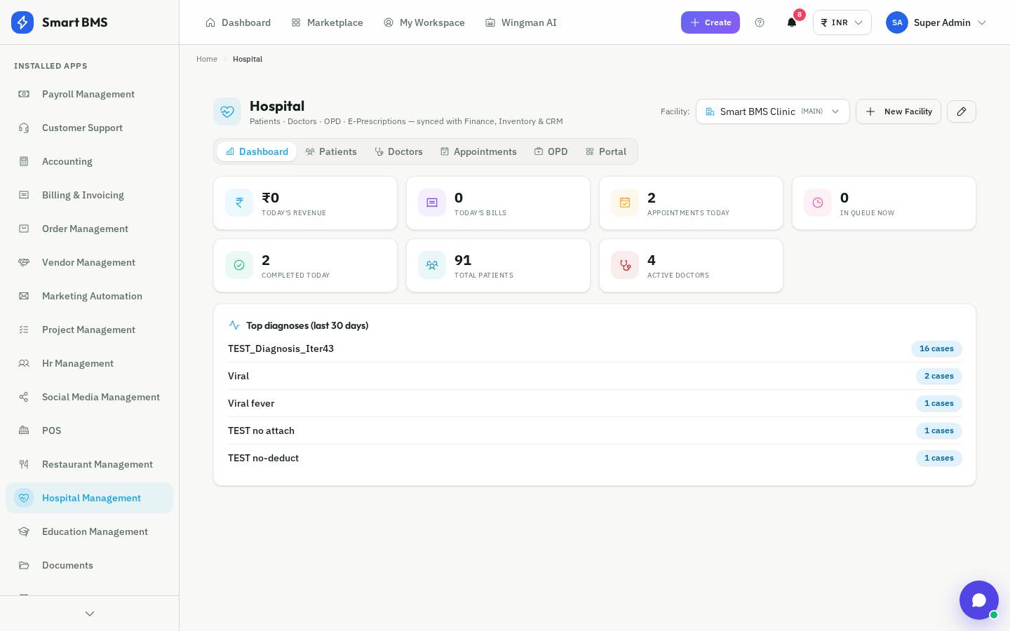Click the New Facility button
Screen dimensions: 1010x631
tap(898, 111)
